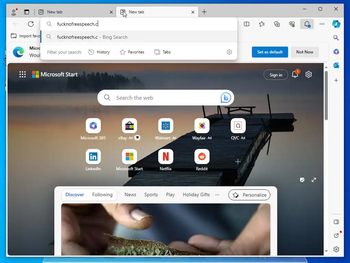The image size is (350, 263).
Task: Select the Bing Search suggestion row
Action: click(139, 37)
